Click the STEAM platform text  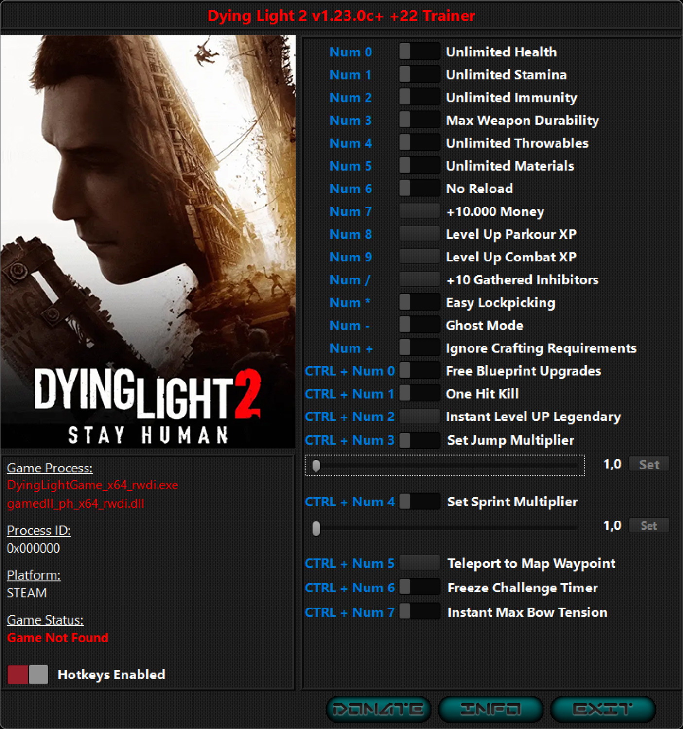27,593
